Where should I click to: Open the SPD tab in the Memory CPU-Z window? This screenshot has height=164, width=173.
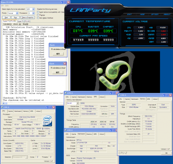[x=149, y=99]
